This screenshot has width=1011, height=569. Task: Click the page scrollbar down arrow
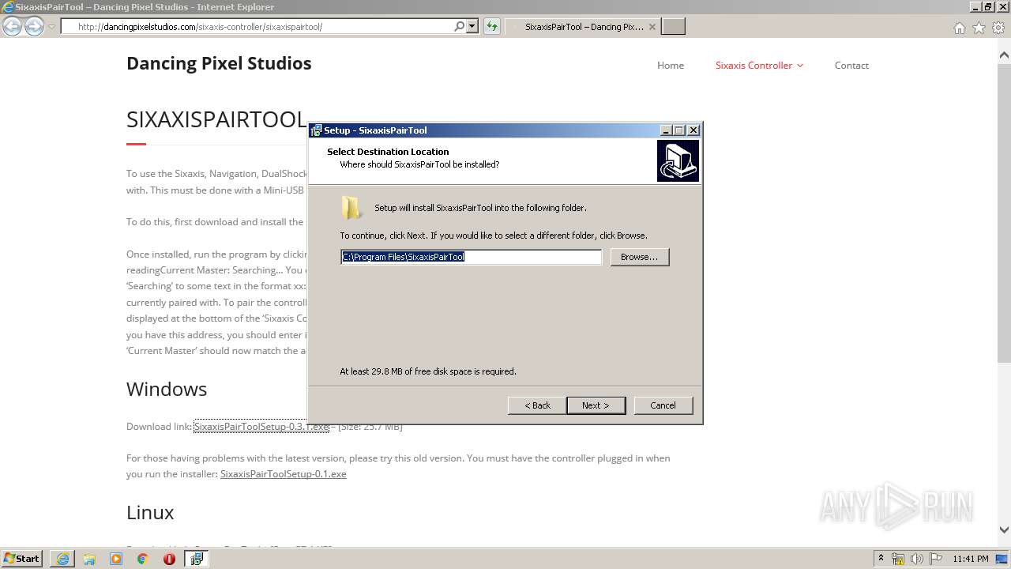pos(1004,530)
